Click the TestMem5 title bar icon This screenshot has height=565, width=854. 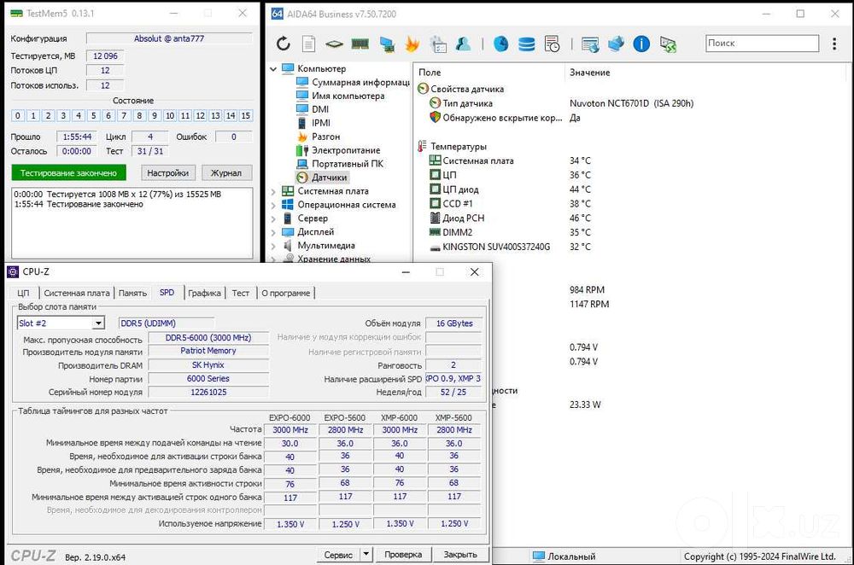(x=17, y=13)
